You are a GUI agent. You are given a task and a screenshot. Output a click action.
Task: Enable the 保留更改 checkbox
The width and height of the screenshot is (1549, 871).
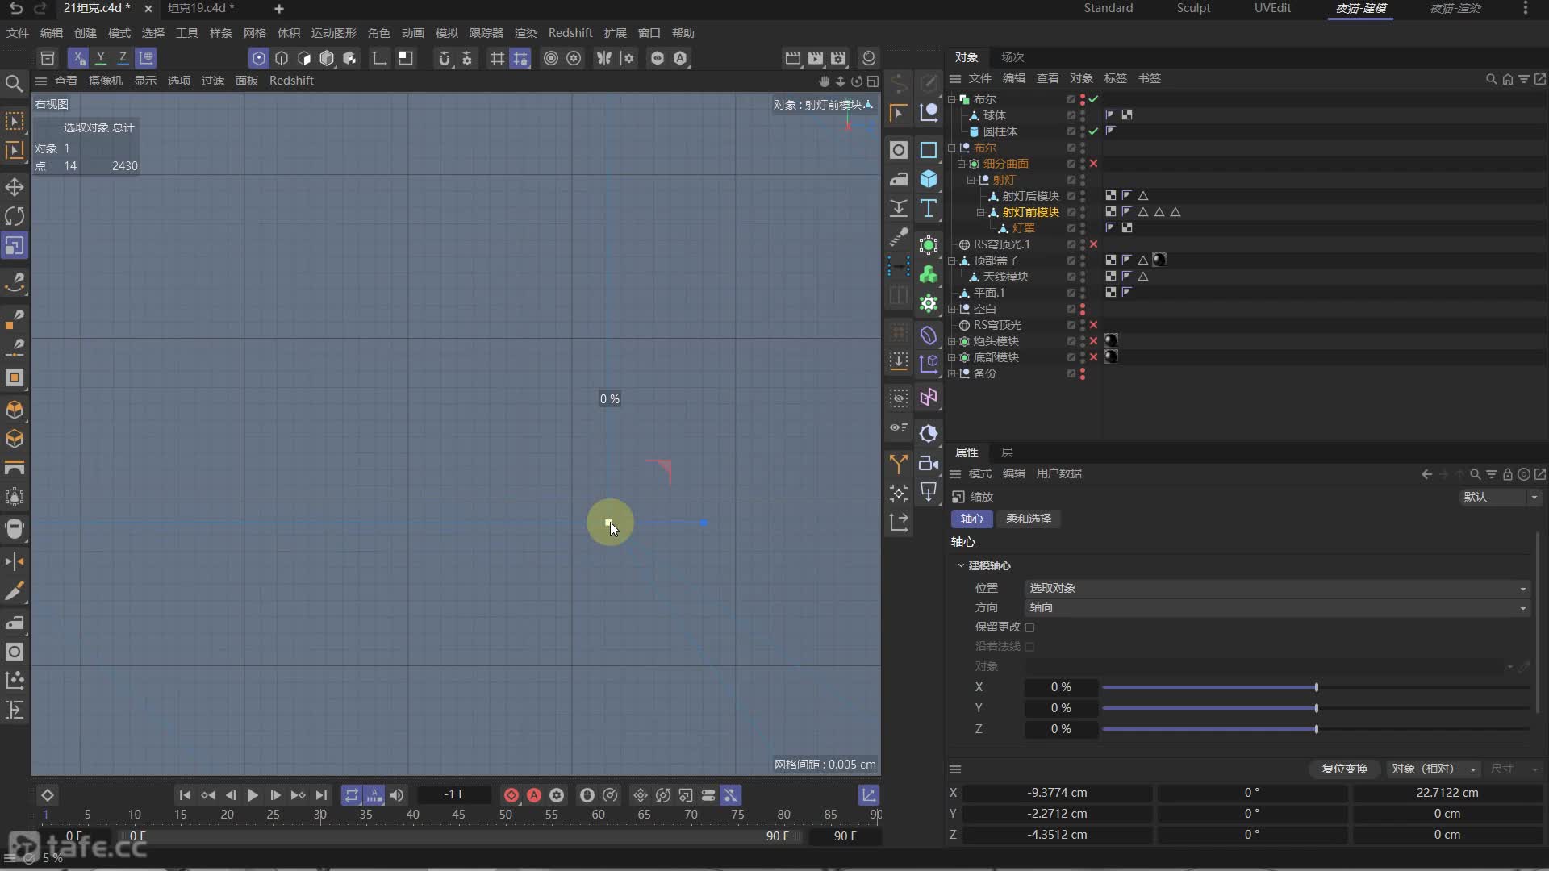point(1029,627)
